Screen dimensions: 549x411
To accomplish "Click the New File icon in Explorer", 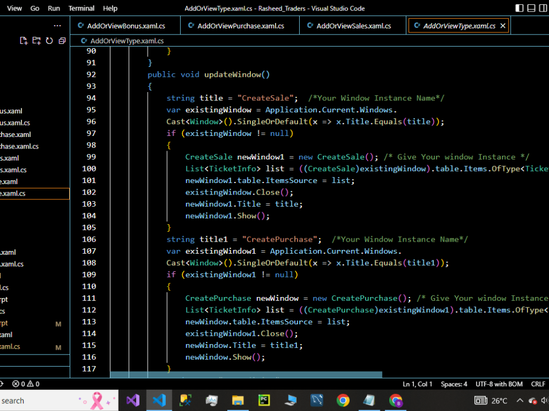I will pyautogui.click(x=24, y=41).
